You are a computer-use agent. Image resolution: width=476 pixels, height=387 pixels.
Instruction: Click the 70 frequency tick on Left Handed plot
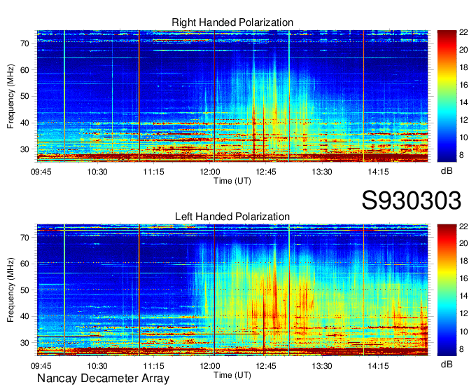pos(25,238)
